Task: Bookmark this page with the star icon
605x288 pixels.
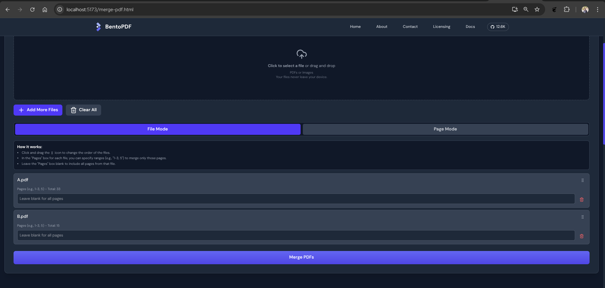Action: pos(537,9)
